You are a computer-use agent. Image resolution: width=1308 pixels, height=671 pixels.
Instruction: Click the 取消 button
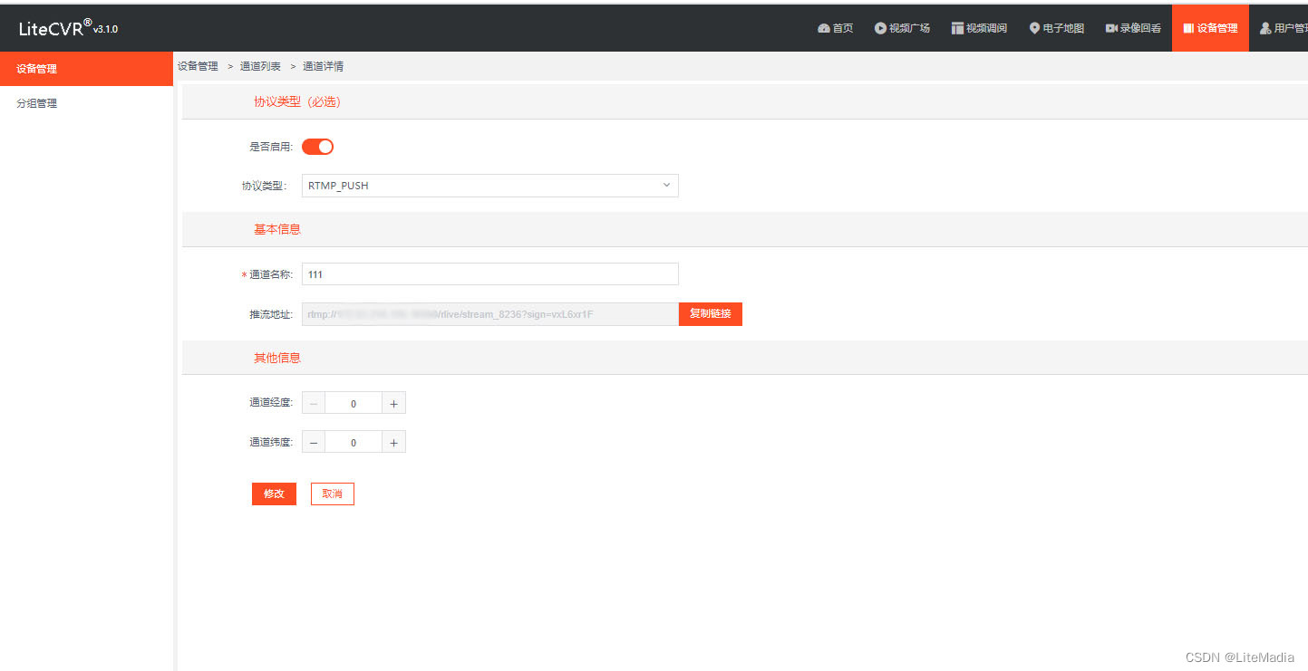[x=333, y=494]
